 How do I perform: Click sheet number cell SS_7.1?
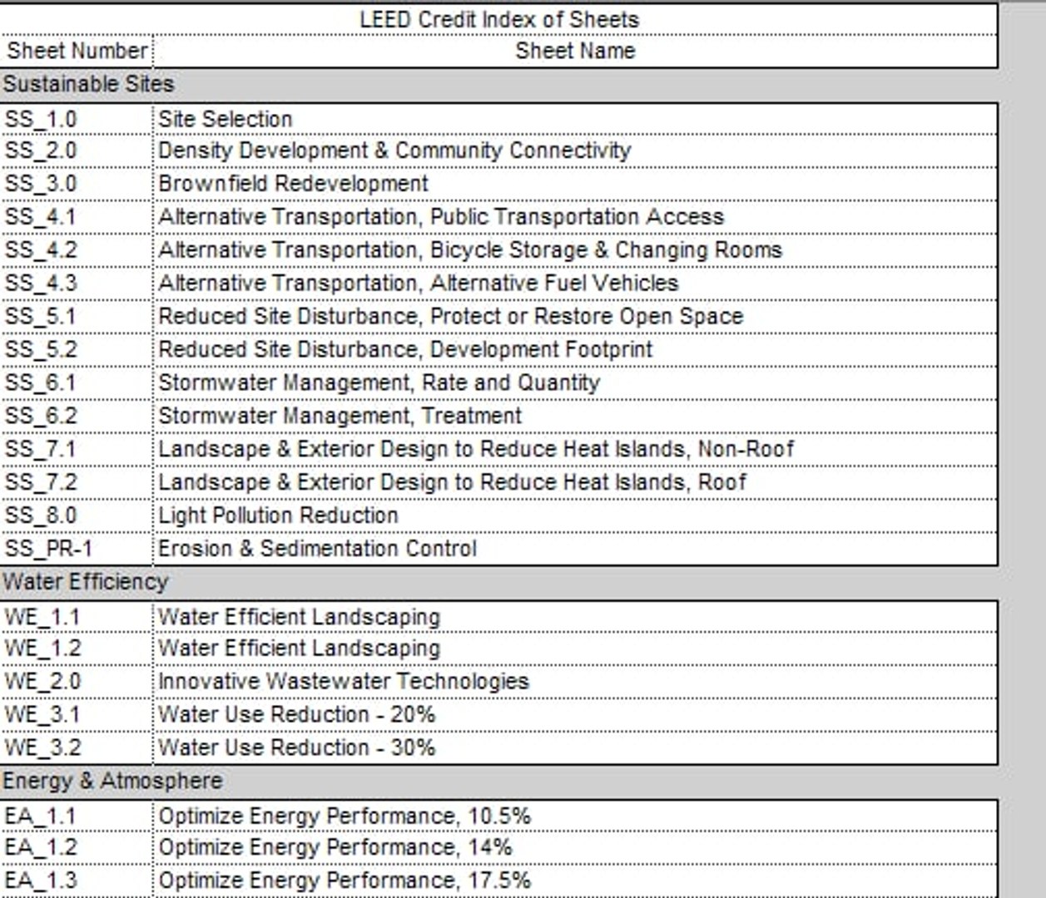(x=77, y=449)
